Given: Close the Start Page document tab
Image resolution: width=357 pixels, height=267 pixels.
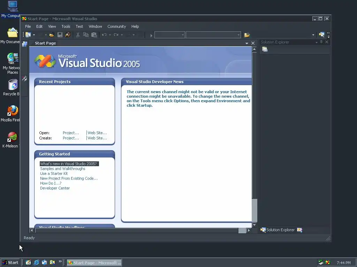Looking at the screenshot, I should [253, 43].
